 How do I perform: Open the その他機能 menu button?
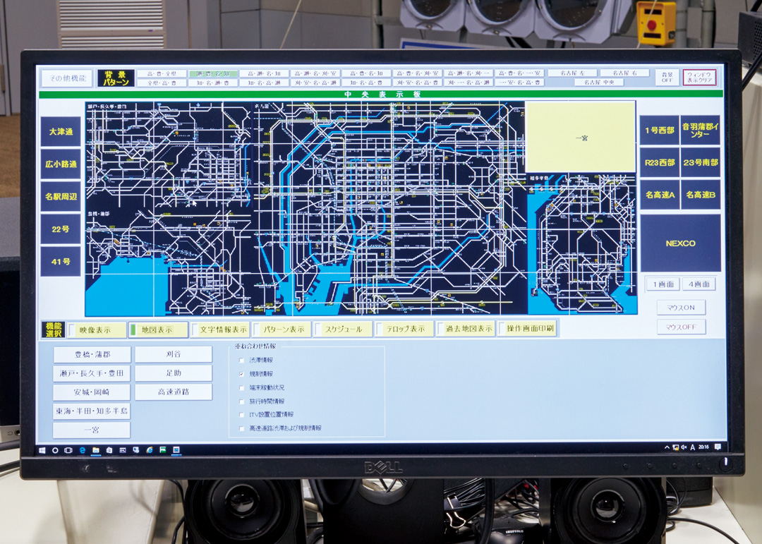point(66,78)
